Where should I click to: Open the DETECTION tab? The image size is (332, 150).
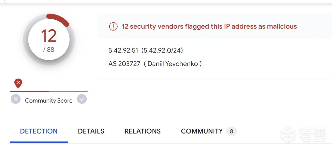tap(39, 131)
